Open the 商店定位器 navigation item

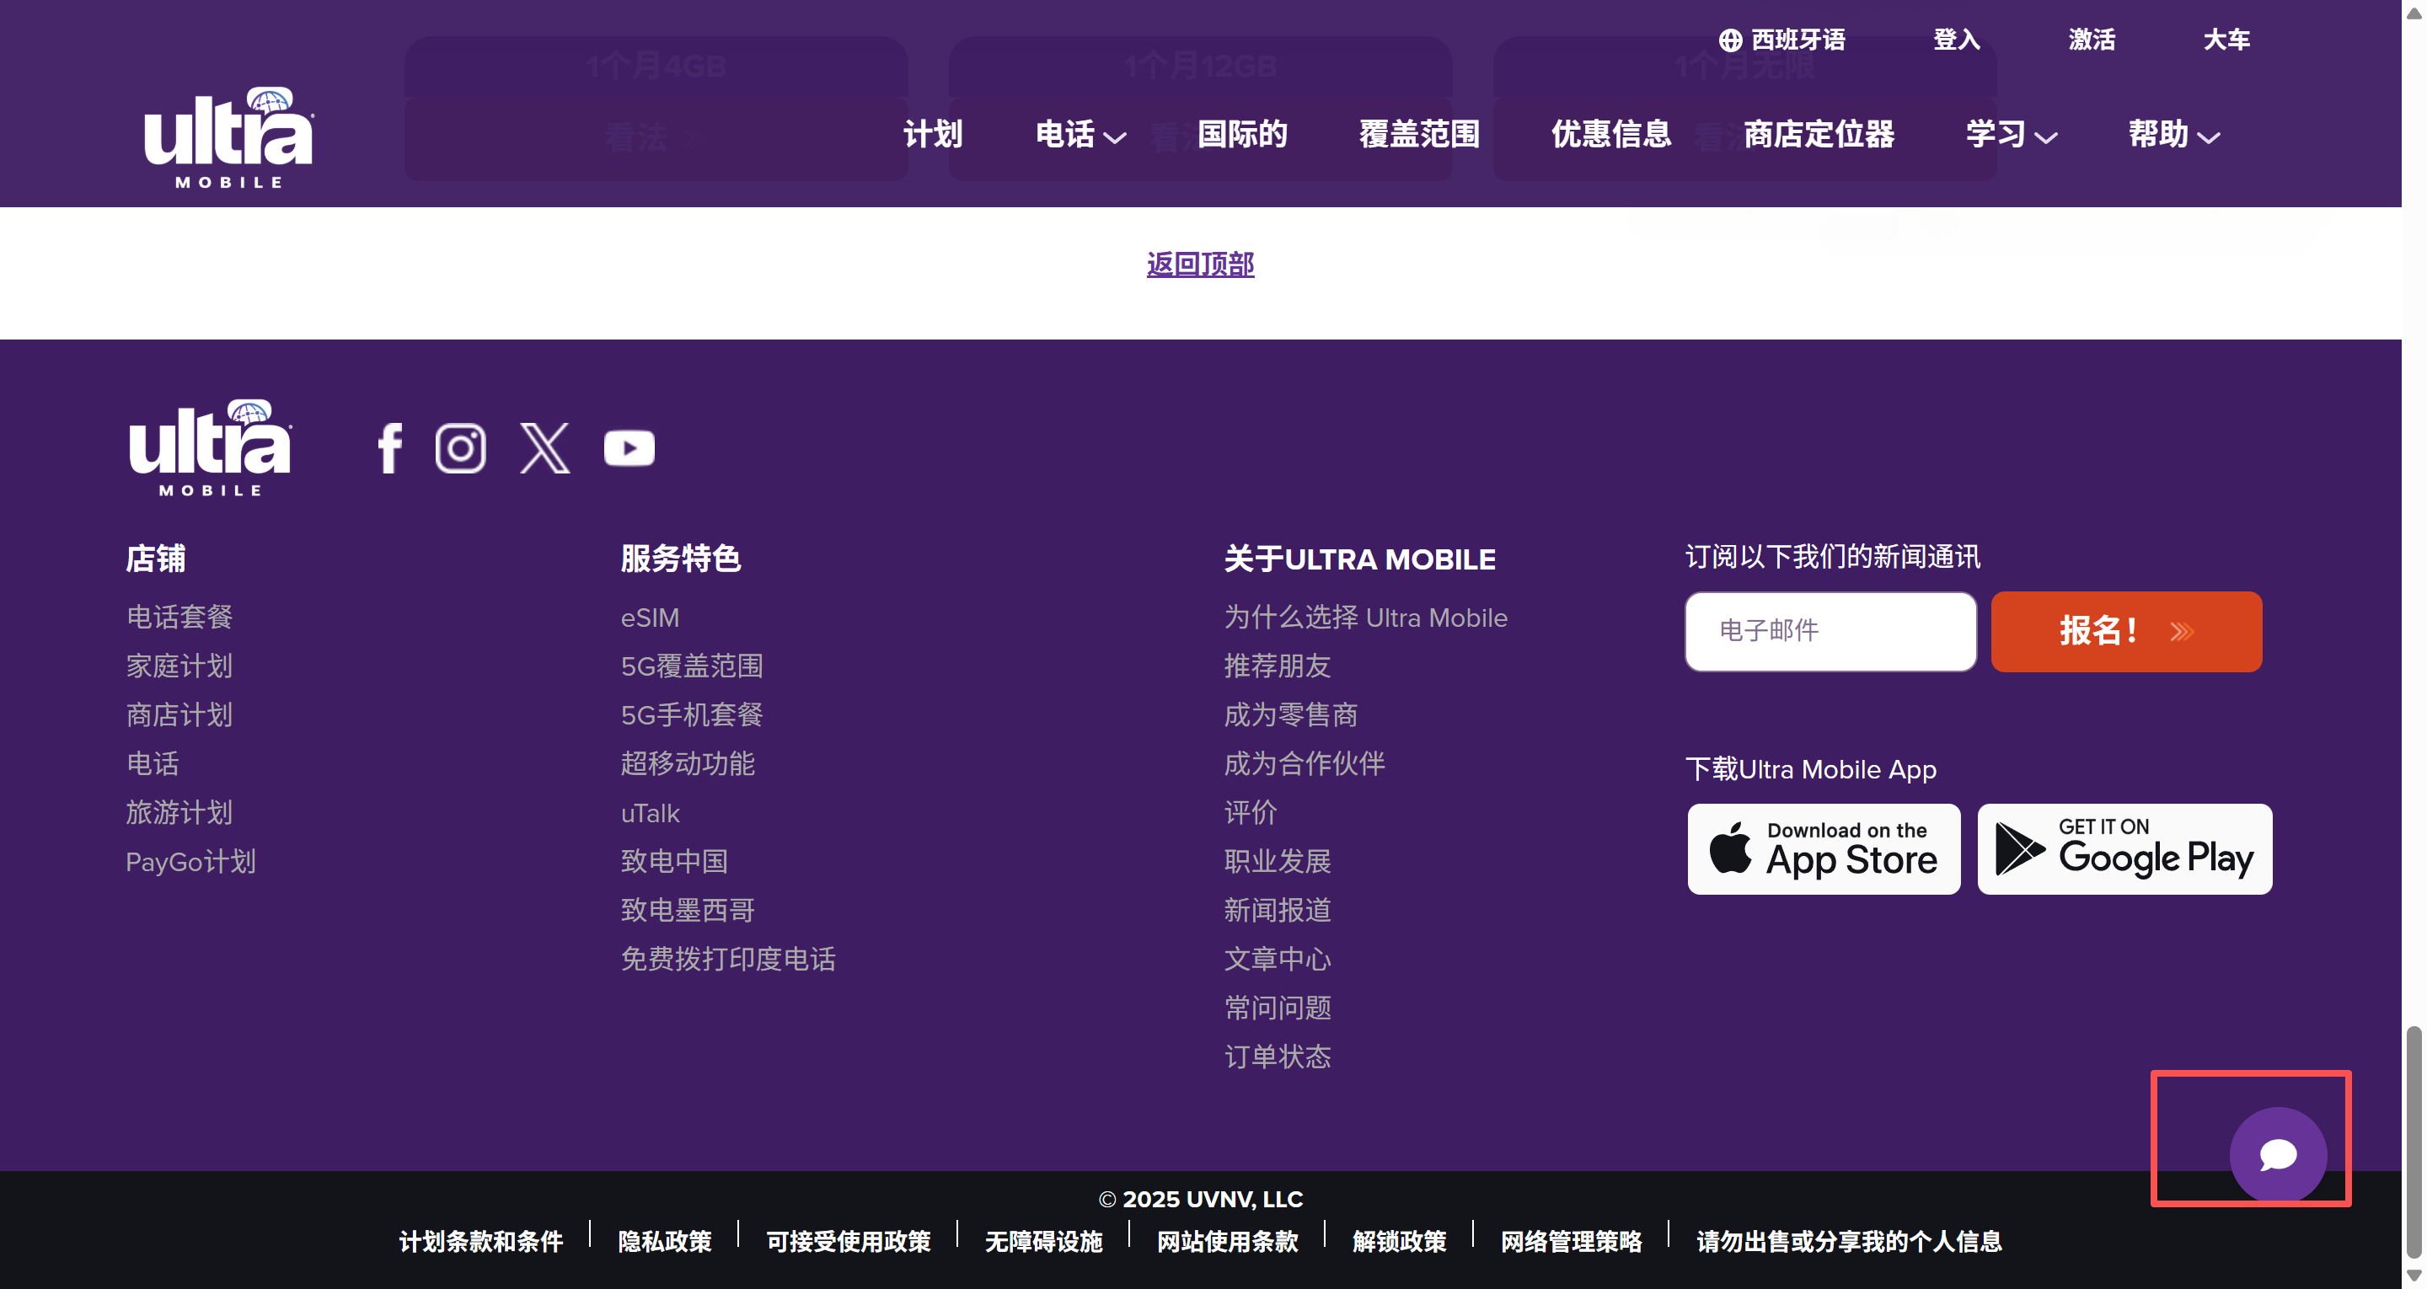[x=1819, y=135]
